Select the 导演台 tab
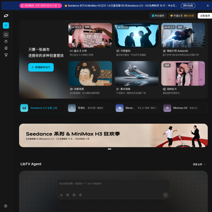This screenshot has height=212, width=212. (90, 108)
